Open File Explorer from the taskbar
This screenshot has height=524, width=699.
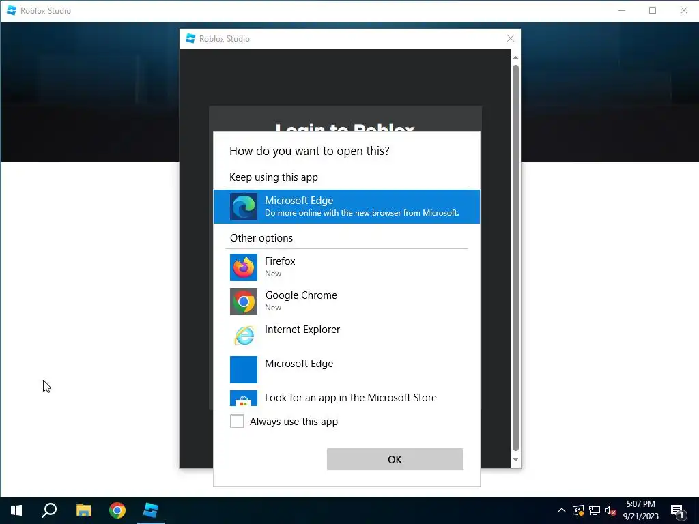(x=83, y=510)
